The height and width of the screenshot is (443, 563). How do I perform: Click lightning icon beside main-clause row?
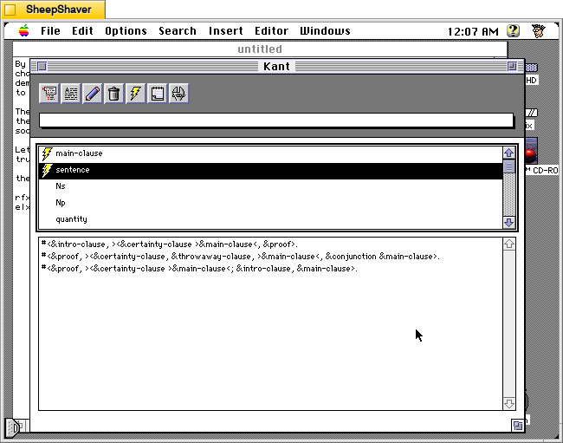tap(47, 153)
